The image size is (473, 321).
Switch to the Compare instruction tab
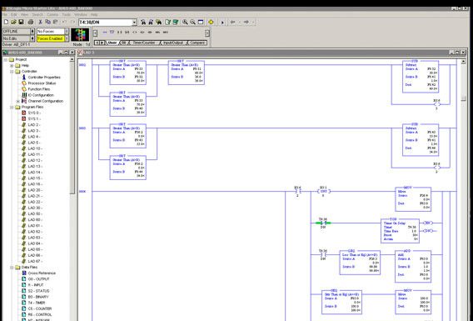point(197,43)
